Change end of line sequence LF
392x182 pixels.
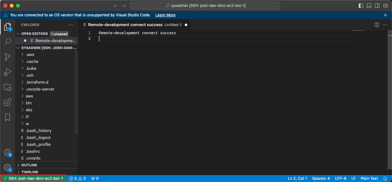point(354,179)
